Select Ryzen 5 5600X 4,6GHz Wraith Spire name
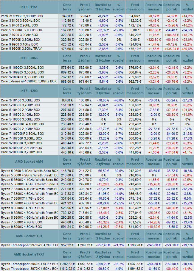 point(30,217)
